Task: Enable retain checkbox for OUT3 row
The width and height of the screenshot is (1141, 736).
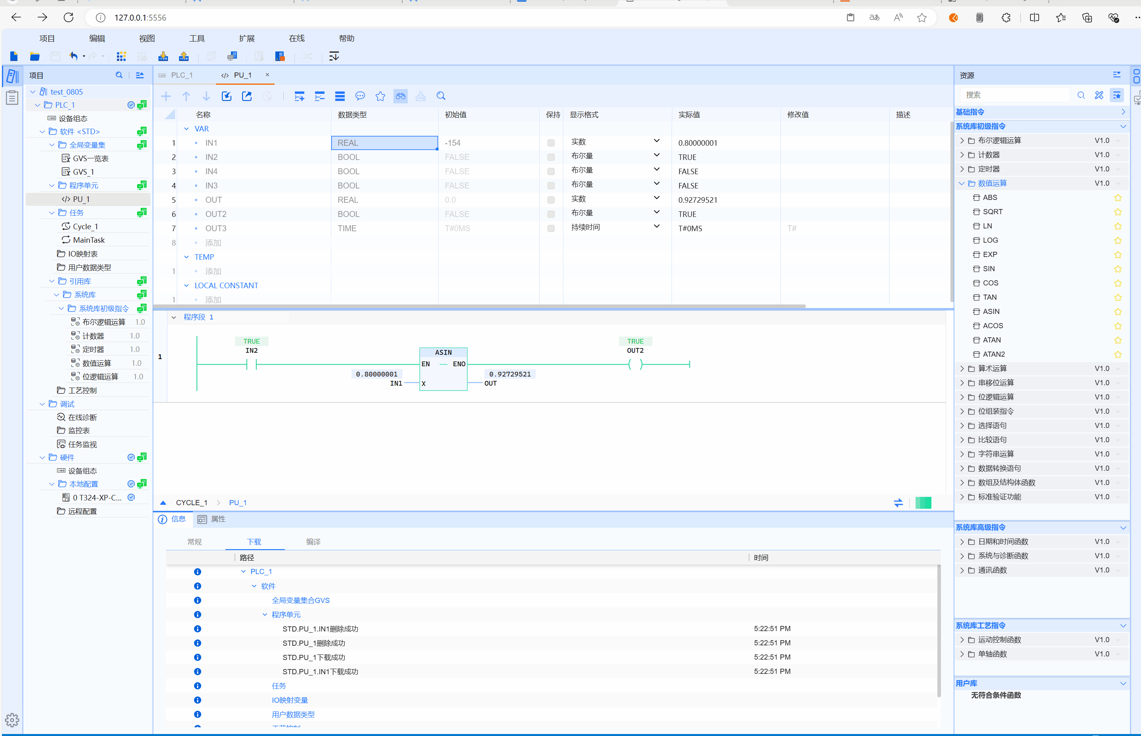Action: (551, 228)
